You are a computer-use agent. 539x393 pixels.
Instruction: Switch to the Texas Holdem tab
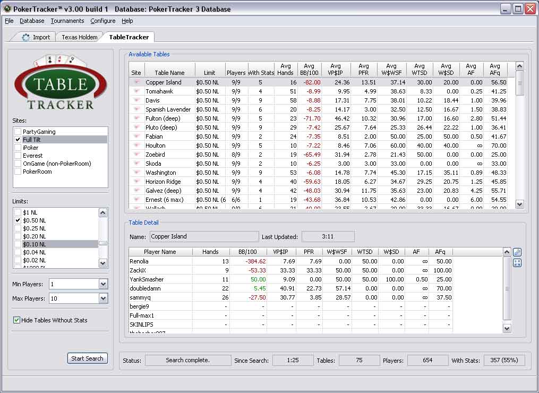[x=80, y=37]
